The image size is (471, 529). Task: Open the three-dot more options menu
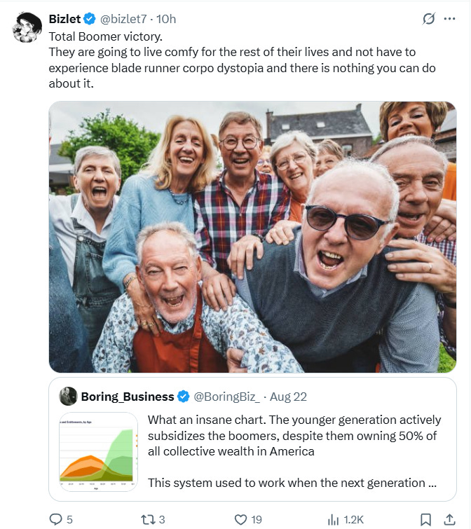pos(450,19)
